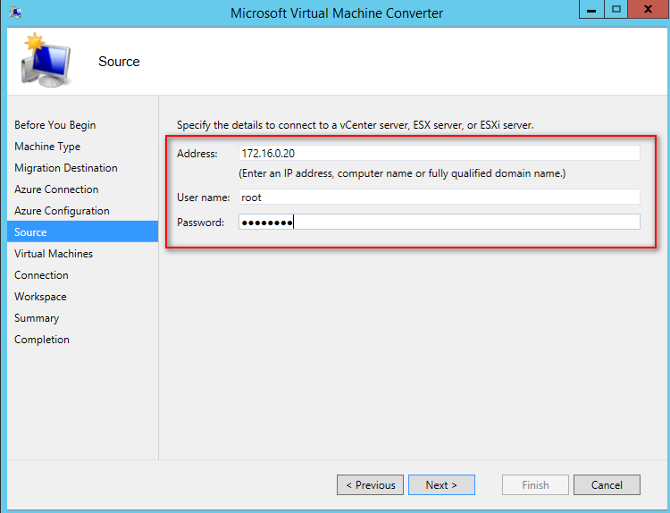Open the Virtual Machines step
The width and height of the screenshot is (670, 513).
coord(54,254)
